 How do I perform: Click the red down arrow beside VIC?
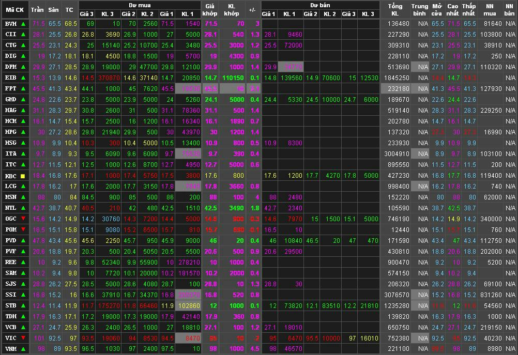pyautogui.click(x=23, y=338)
